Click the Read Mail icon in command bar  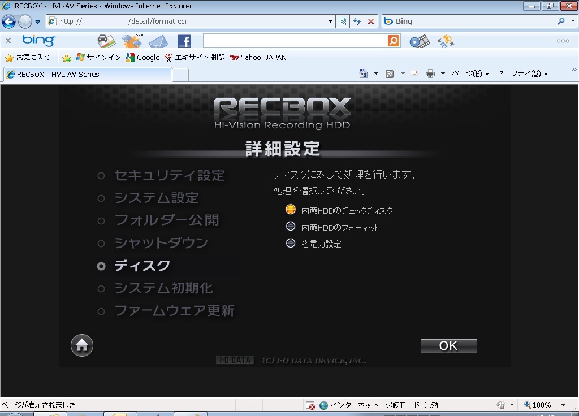click(414, 73)
